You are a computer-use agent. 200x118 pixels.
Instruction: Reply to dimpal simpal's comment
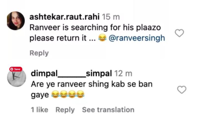point(65,110)
